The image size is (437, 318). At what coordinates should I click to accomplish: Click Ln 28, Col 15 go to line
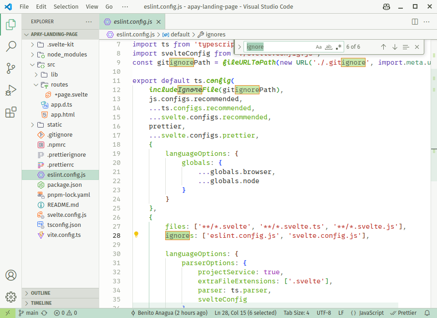[x=245, y=313]
